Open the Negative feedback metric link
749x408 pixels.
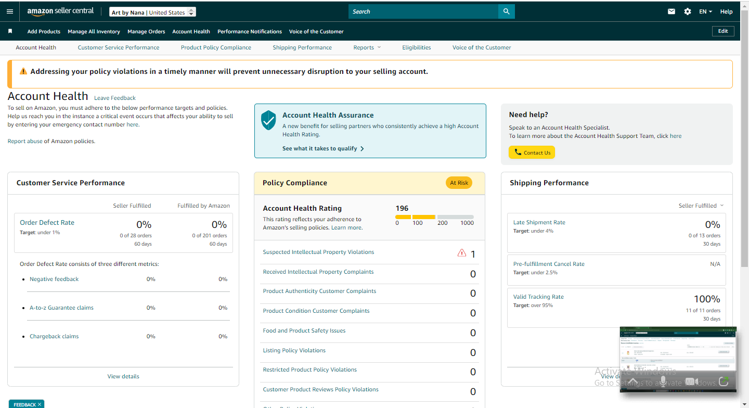[x=54, y=279]
